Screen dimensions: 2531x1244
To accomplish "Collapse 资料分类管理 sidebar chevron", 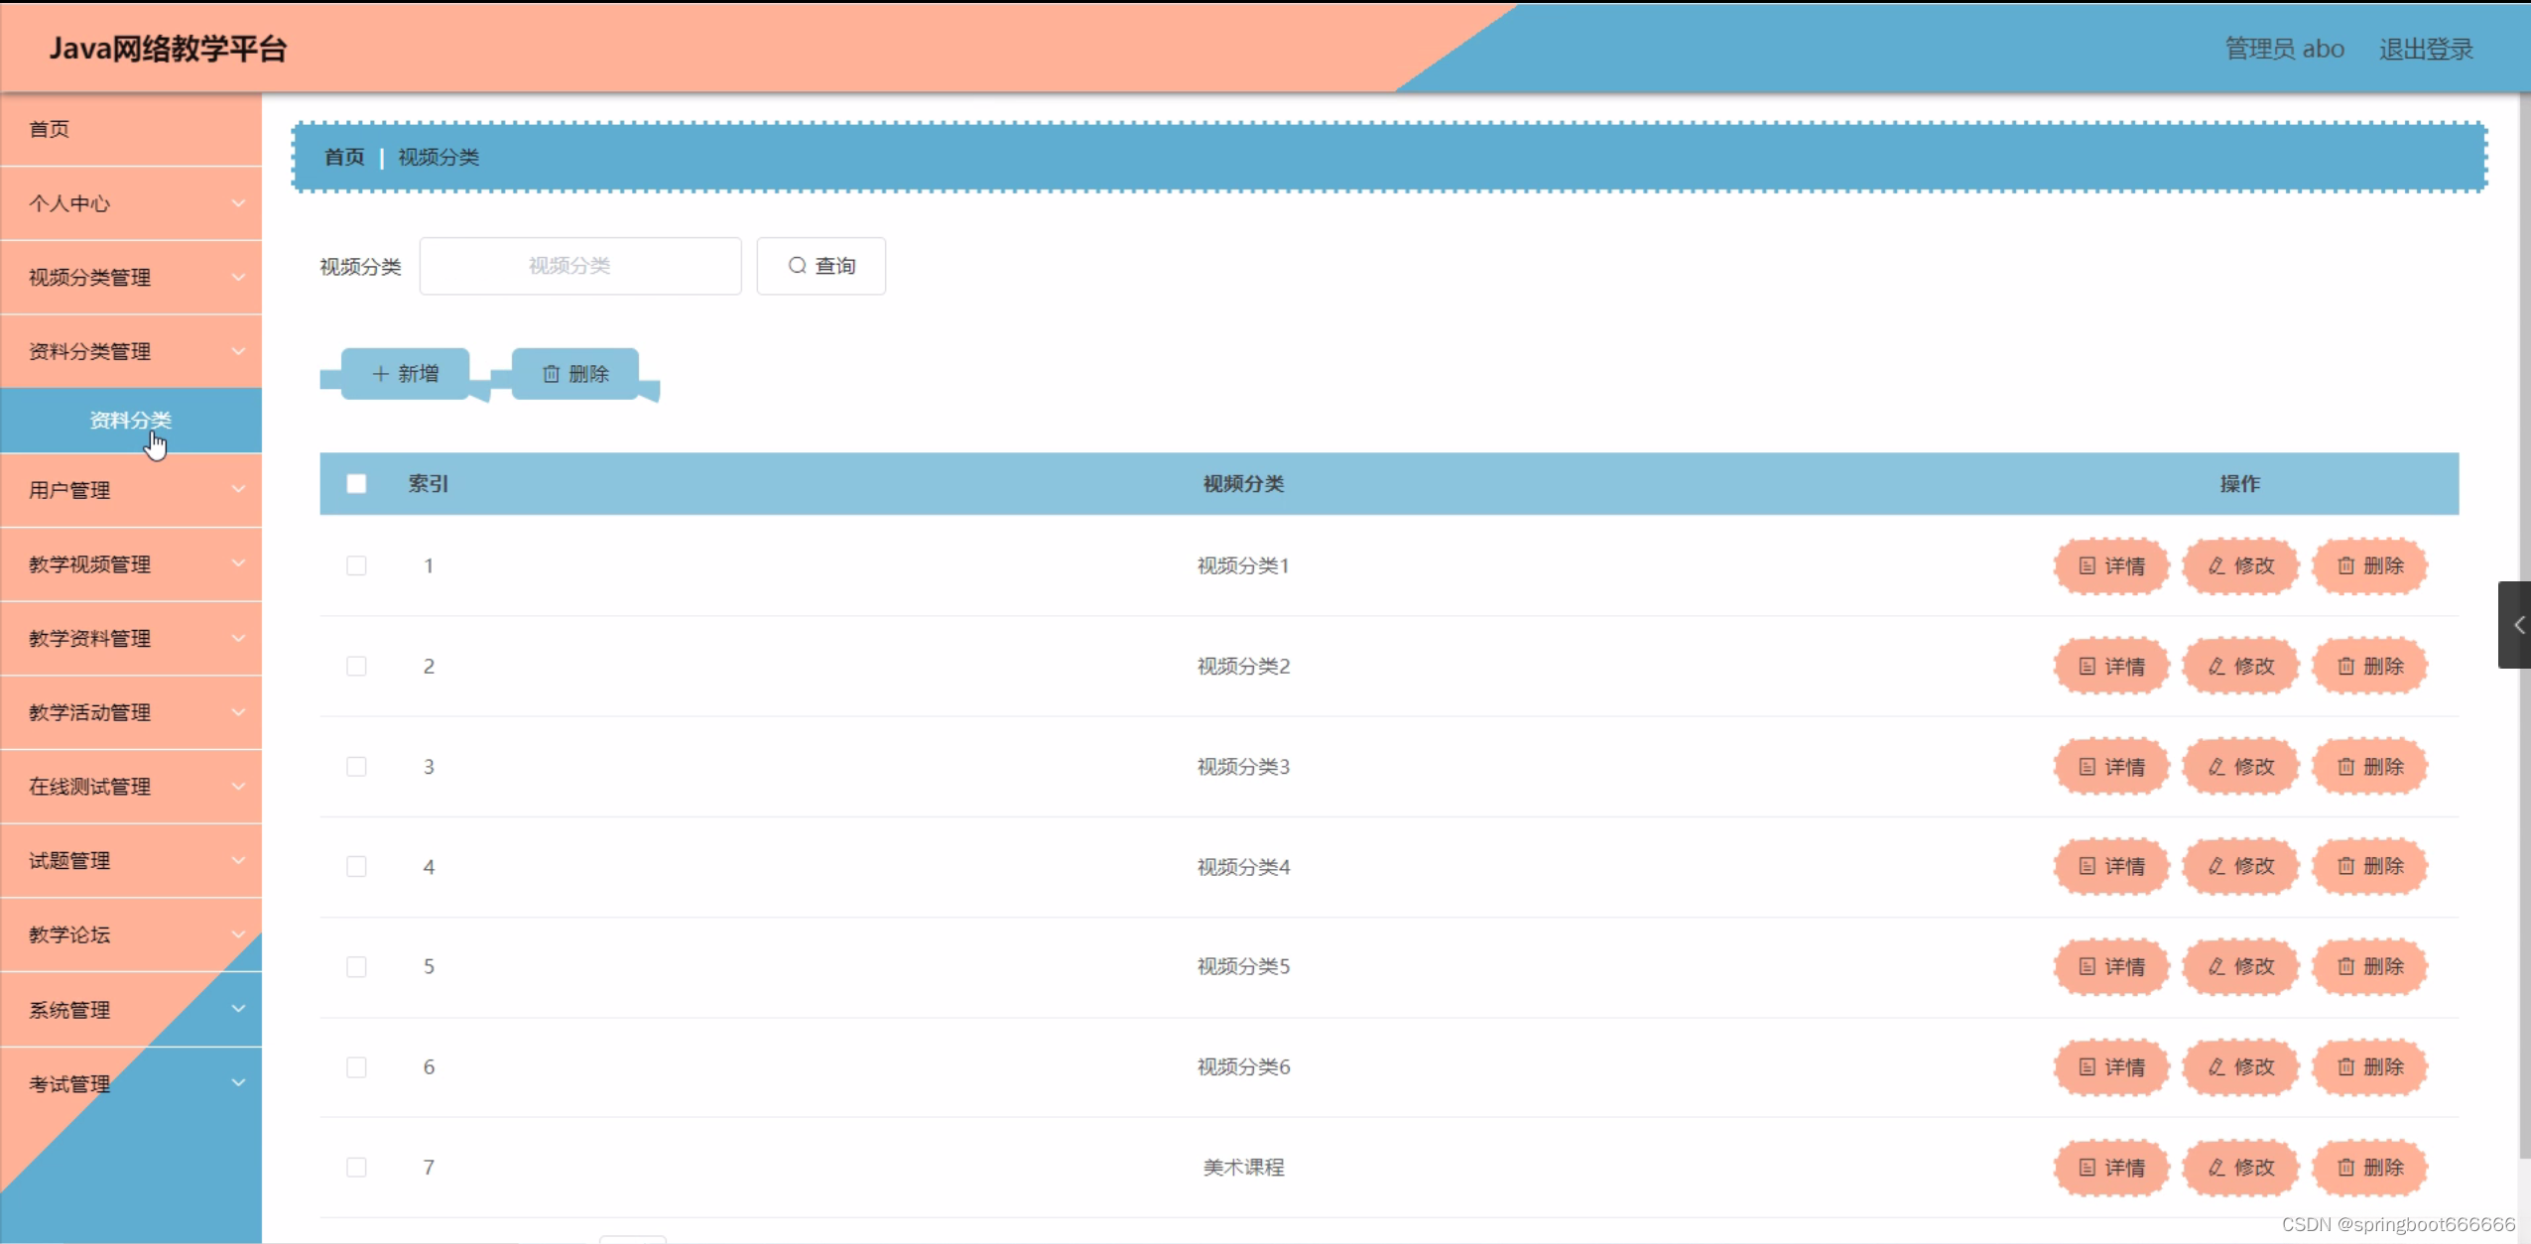I will [x=238, y=351].
